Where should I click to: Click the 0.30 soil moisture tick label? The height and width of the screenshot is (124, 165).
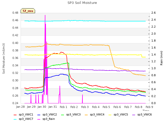[x=15, y=80]
